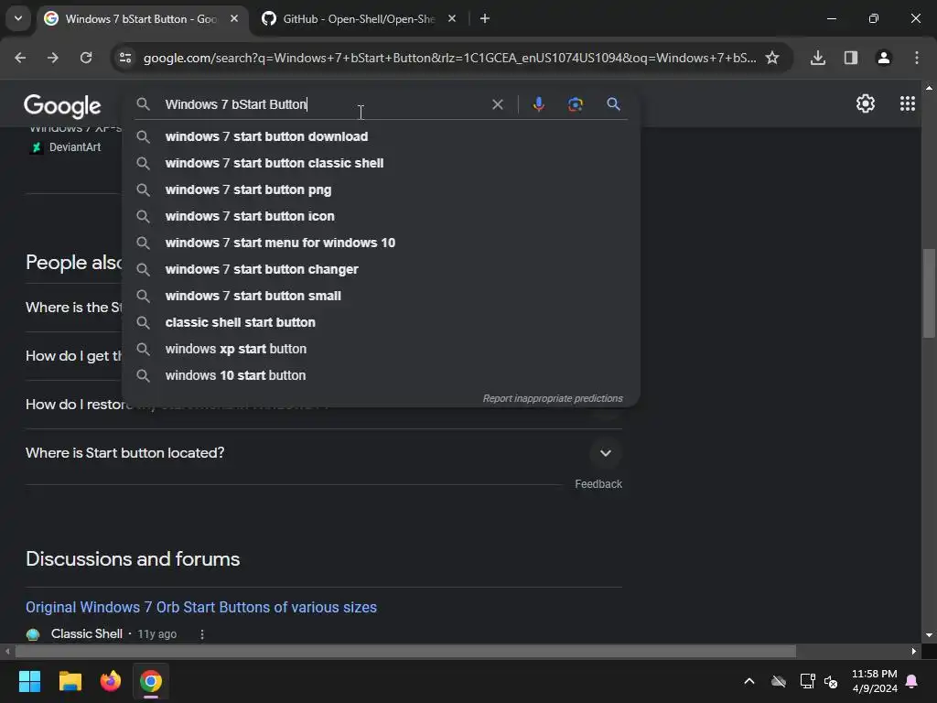Expand "Where is Start button located?" question
The image size is (937, 703).
tap(606, 453)
